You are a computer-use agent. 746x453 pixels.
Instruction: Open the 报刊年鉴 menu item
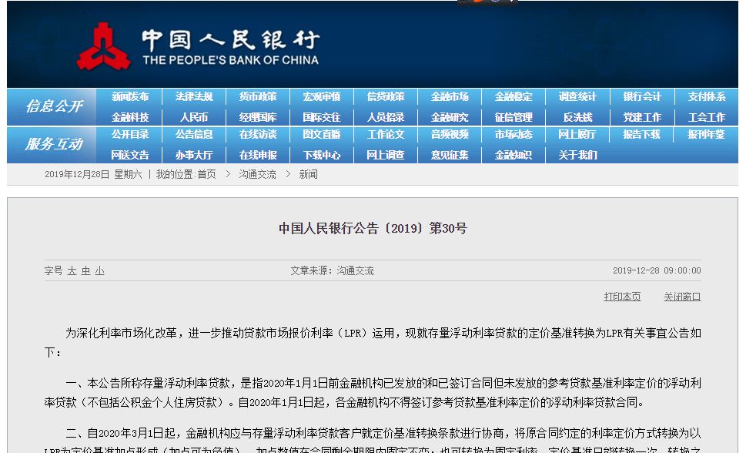[x=706, y=135]
